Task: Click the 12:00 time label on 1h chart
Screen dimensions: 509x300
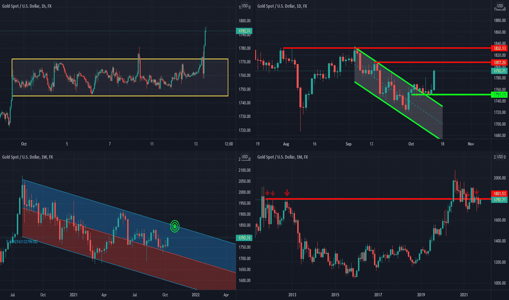Action: point(228,143)
